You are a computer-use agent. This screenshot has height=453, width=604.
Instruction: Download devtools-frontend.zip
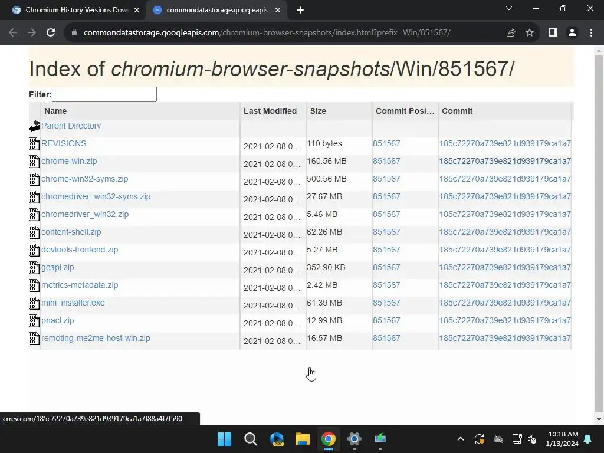[x=80, y=250]
